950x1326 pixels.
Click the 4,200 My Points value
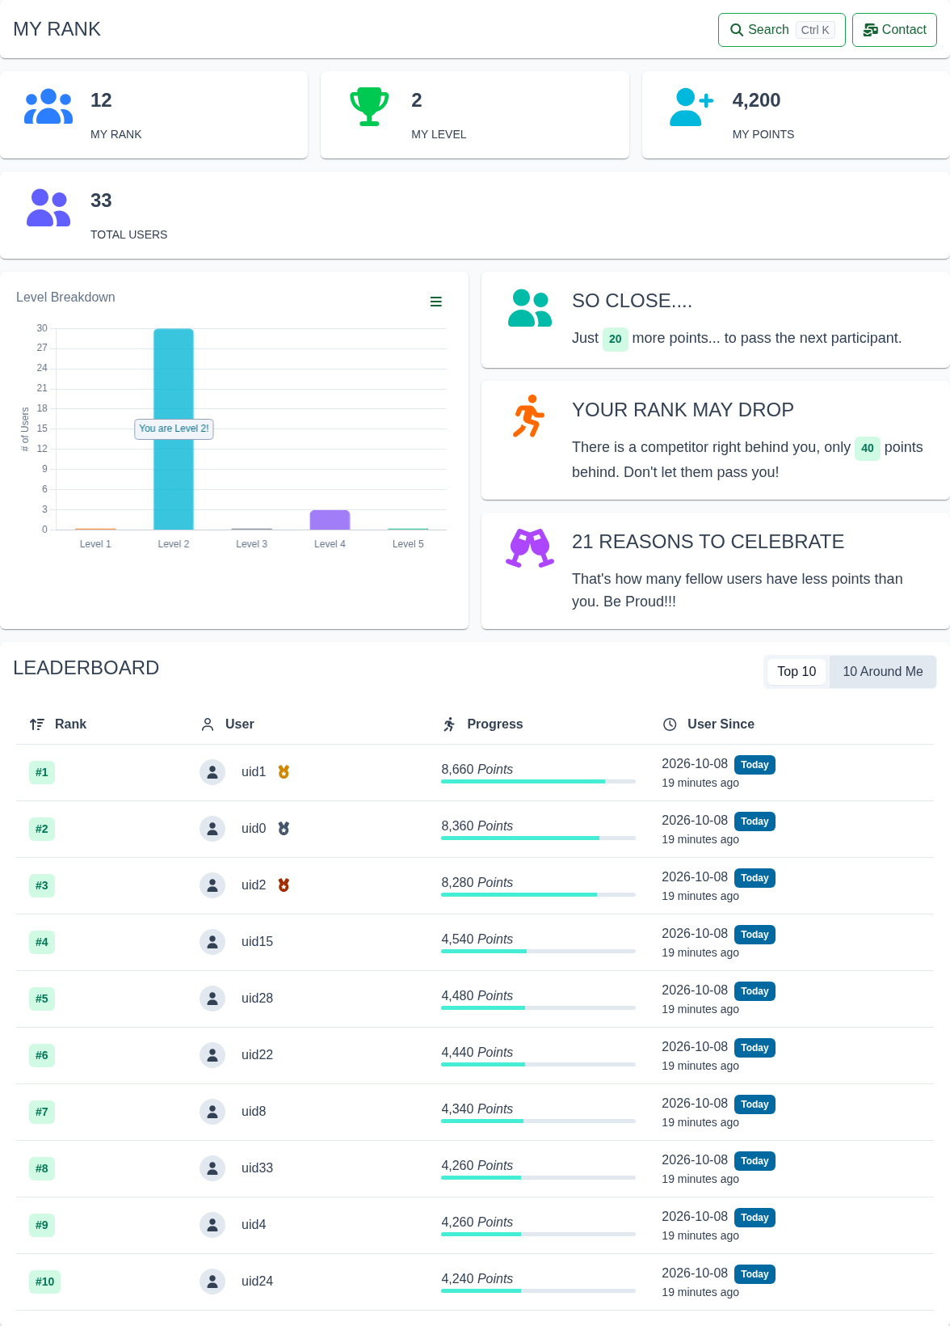coord(756,100)
